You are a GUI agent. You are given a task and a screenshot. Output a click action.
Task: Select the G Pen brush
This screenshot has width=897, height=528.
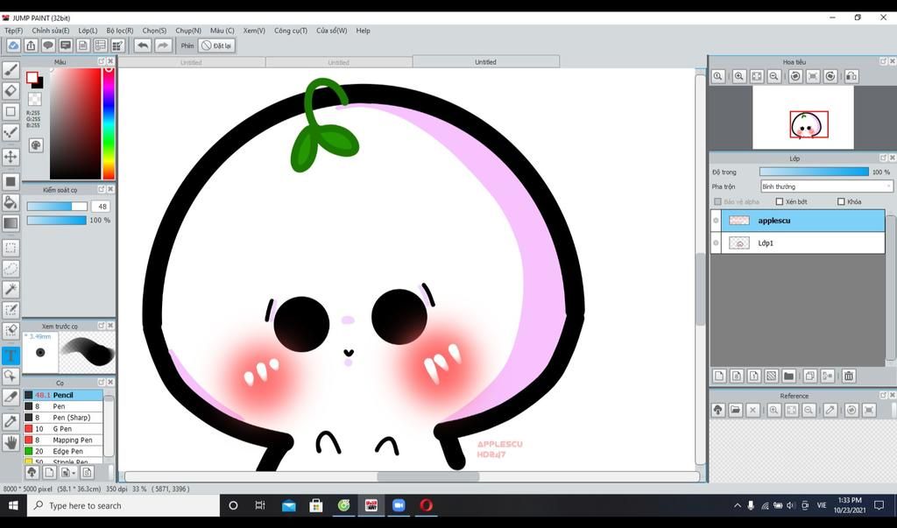(x=62, y=429)
